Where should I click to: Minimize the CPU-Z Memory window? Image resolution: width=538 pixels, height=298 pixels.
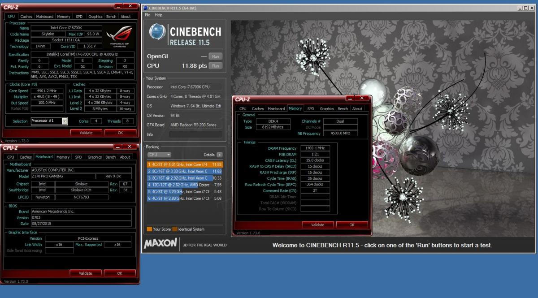(350, 98)
